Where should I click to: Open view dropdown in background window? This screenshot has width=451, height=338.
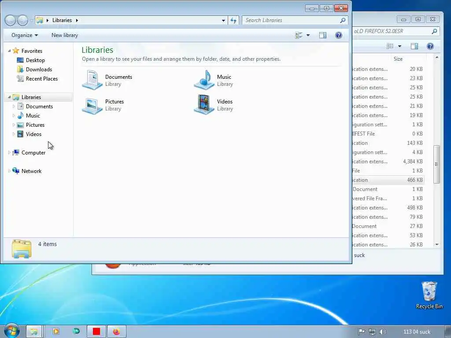(x=399, y=46)
